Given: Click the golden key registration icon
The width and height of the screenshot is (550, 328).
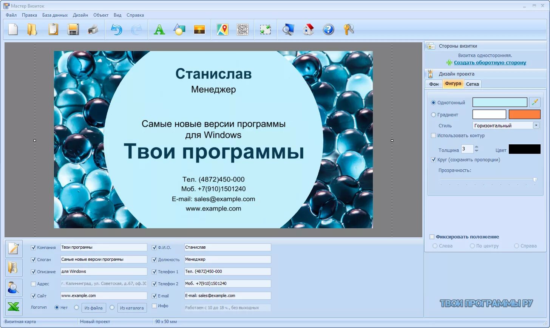Looking at the screenshot, I should click(x=349, y=29).
